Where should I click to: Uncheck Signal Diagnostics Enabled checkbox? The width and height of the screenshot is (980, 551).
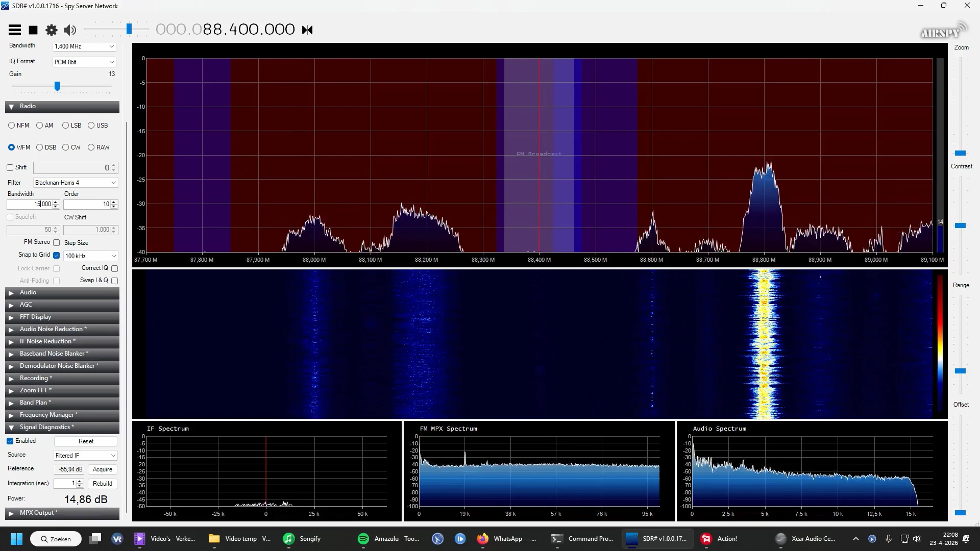tap(10, 441)
